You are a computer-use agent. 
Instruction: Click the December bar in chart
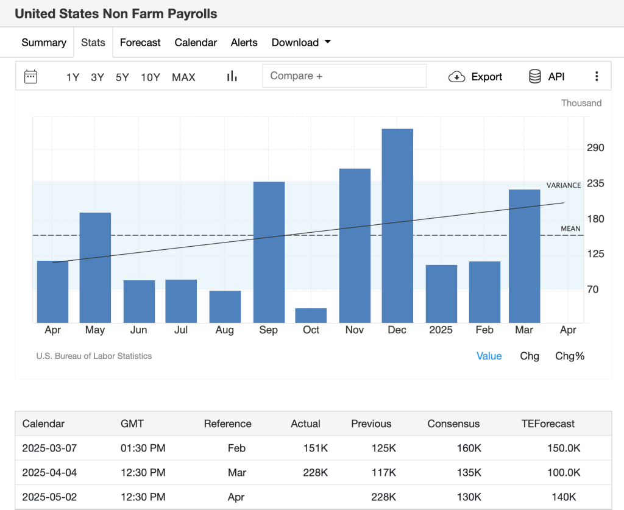397,225
